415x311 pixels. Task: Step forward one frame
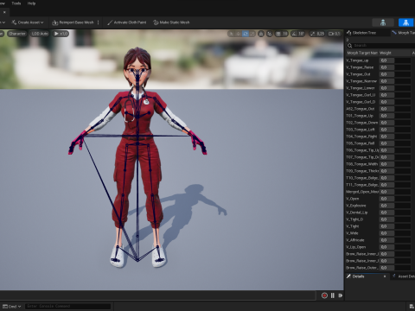(341, 295)
